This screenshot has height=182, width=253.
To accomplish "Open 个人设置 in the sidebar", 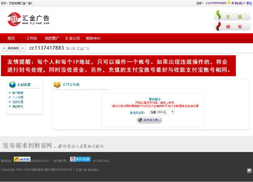I will click(x=18, y=97).
